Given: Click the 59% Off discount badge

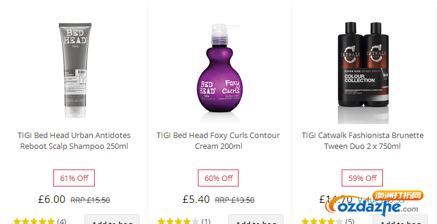Looking at the screenshot, I should pos(362,178).
